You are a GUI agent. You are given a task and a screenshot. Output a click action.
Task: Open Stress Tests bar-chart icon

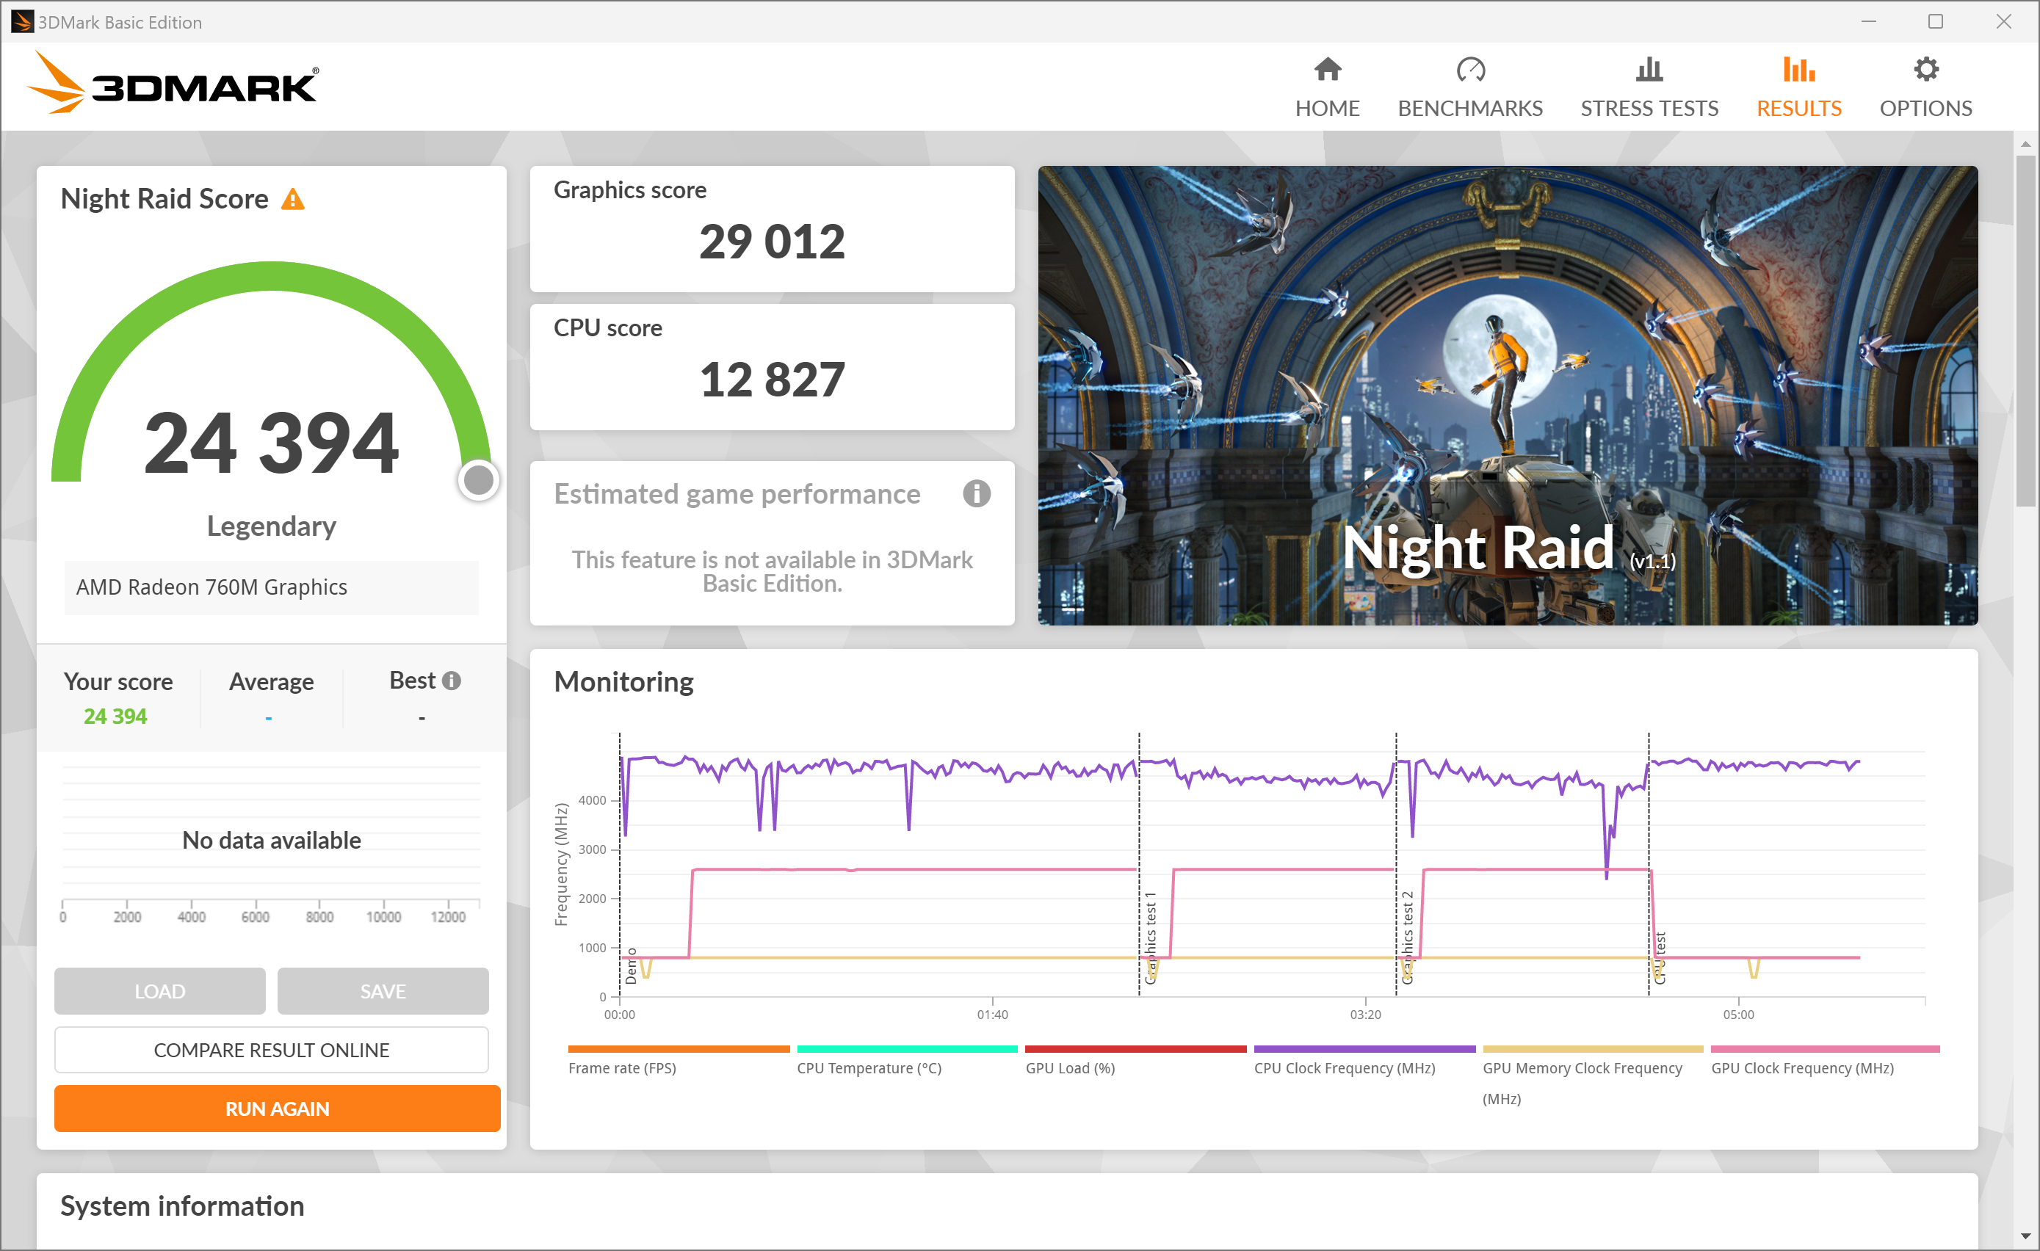(1649, 70)
